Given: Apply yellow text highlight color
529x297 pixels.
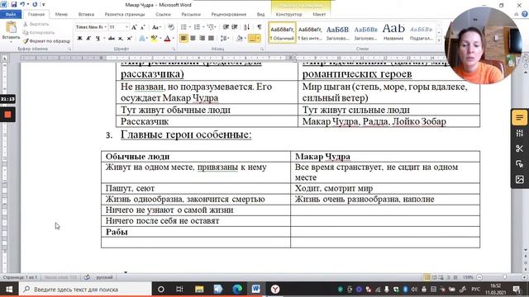Looking at the screenshot, I should click(154, 39).
